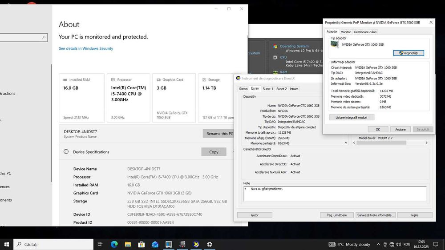Image resolution: width=445 pixels, height=250 pixels.
Task: Click the Graphics Card tile icon
Action: pos(159,80)
